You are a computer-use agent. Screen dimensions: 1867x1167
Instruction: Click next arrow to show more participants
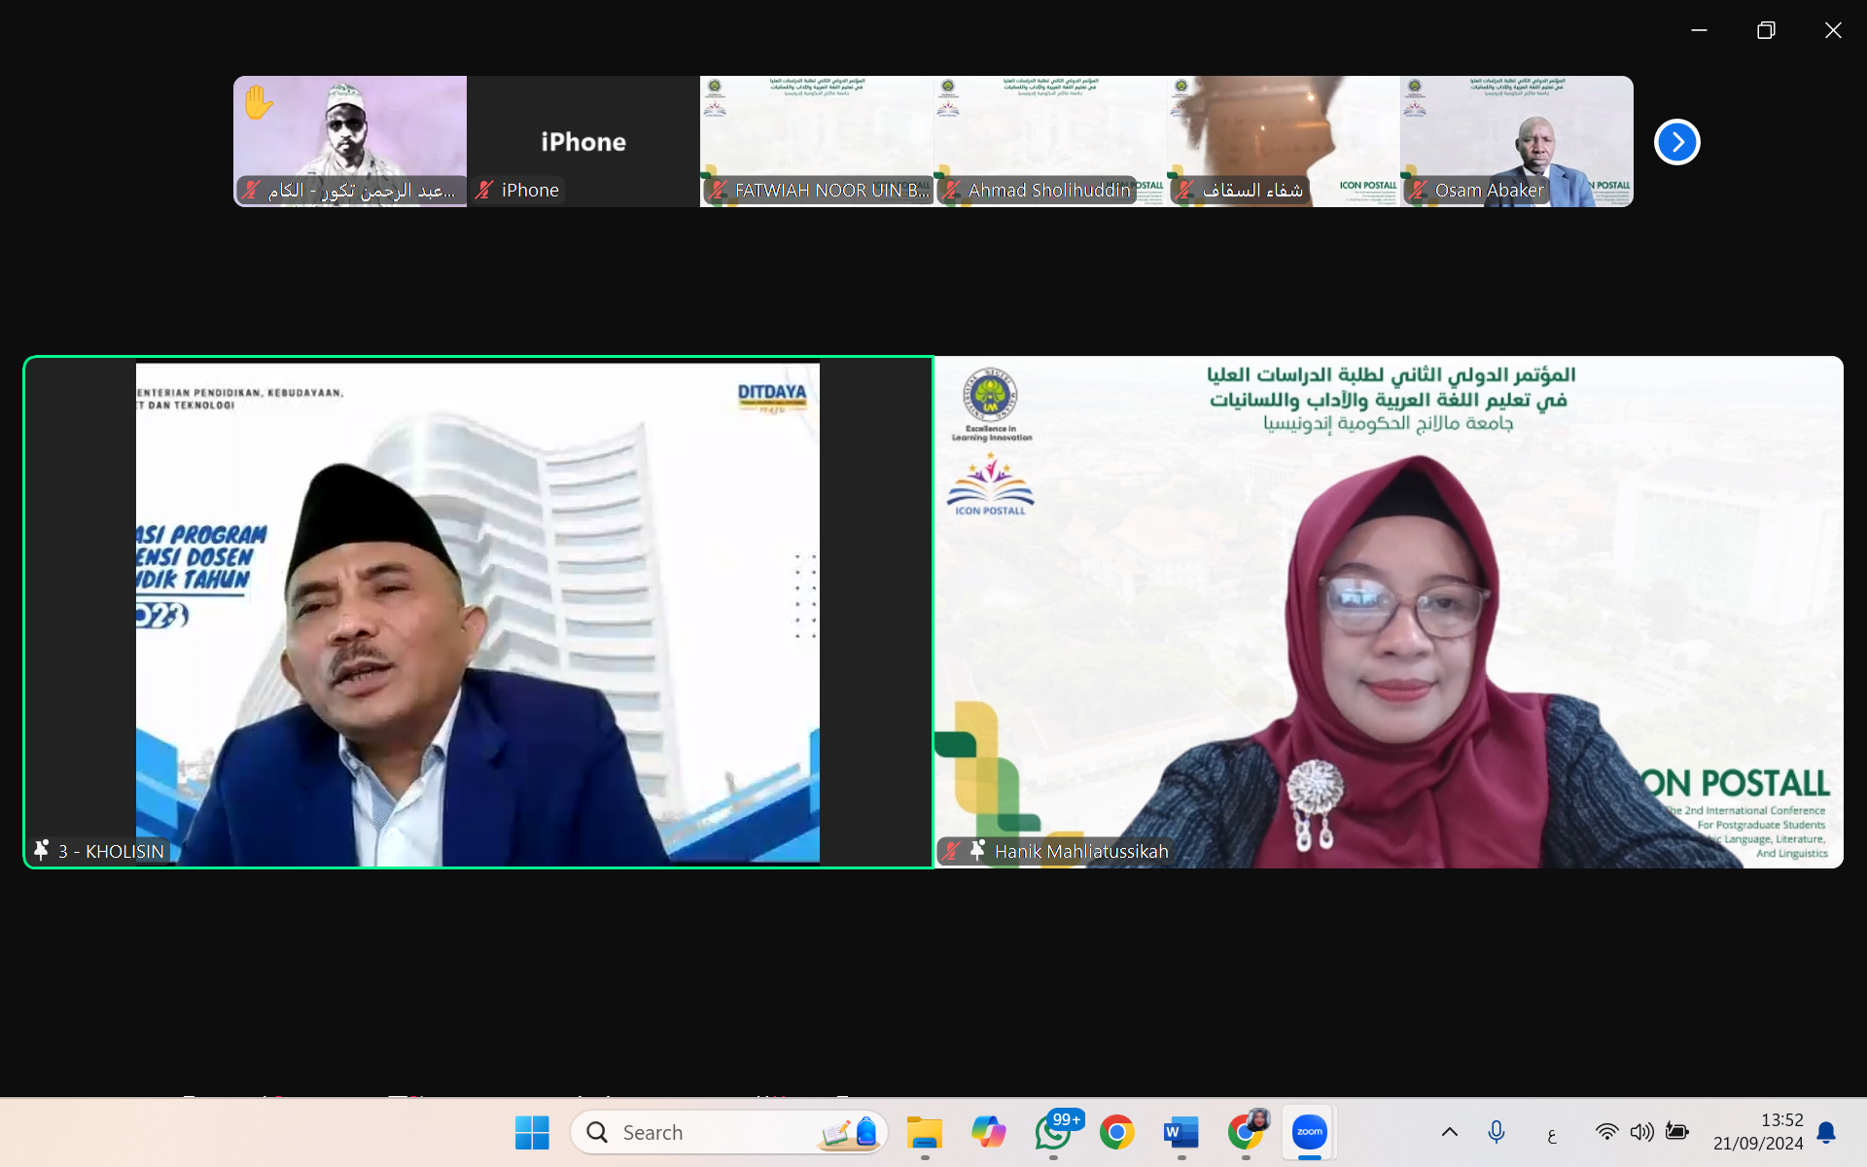point(1676,142)
